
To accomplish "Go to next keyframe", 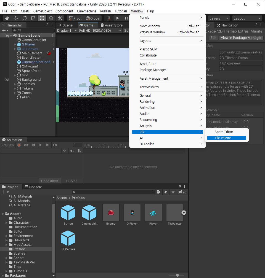I will 47,145.
